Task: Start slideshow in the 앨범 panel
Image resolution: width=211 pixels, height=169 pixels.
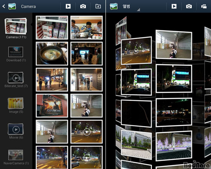Action: 174,6
